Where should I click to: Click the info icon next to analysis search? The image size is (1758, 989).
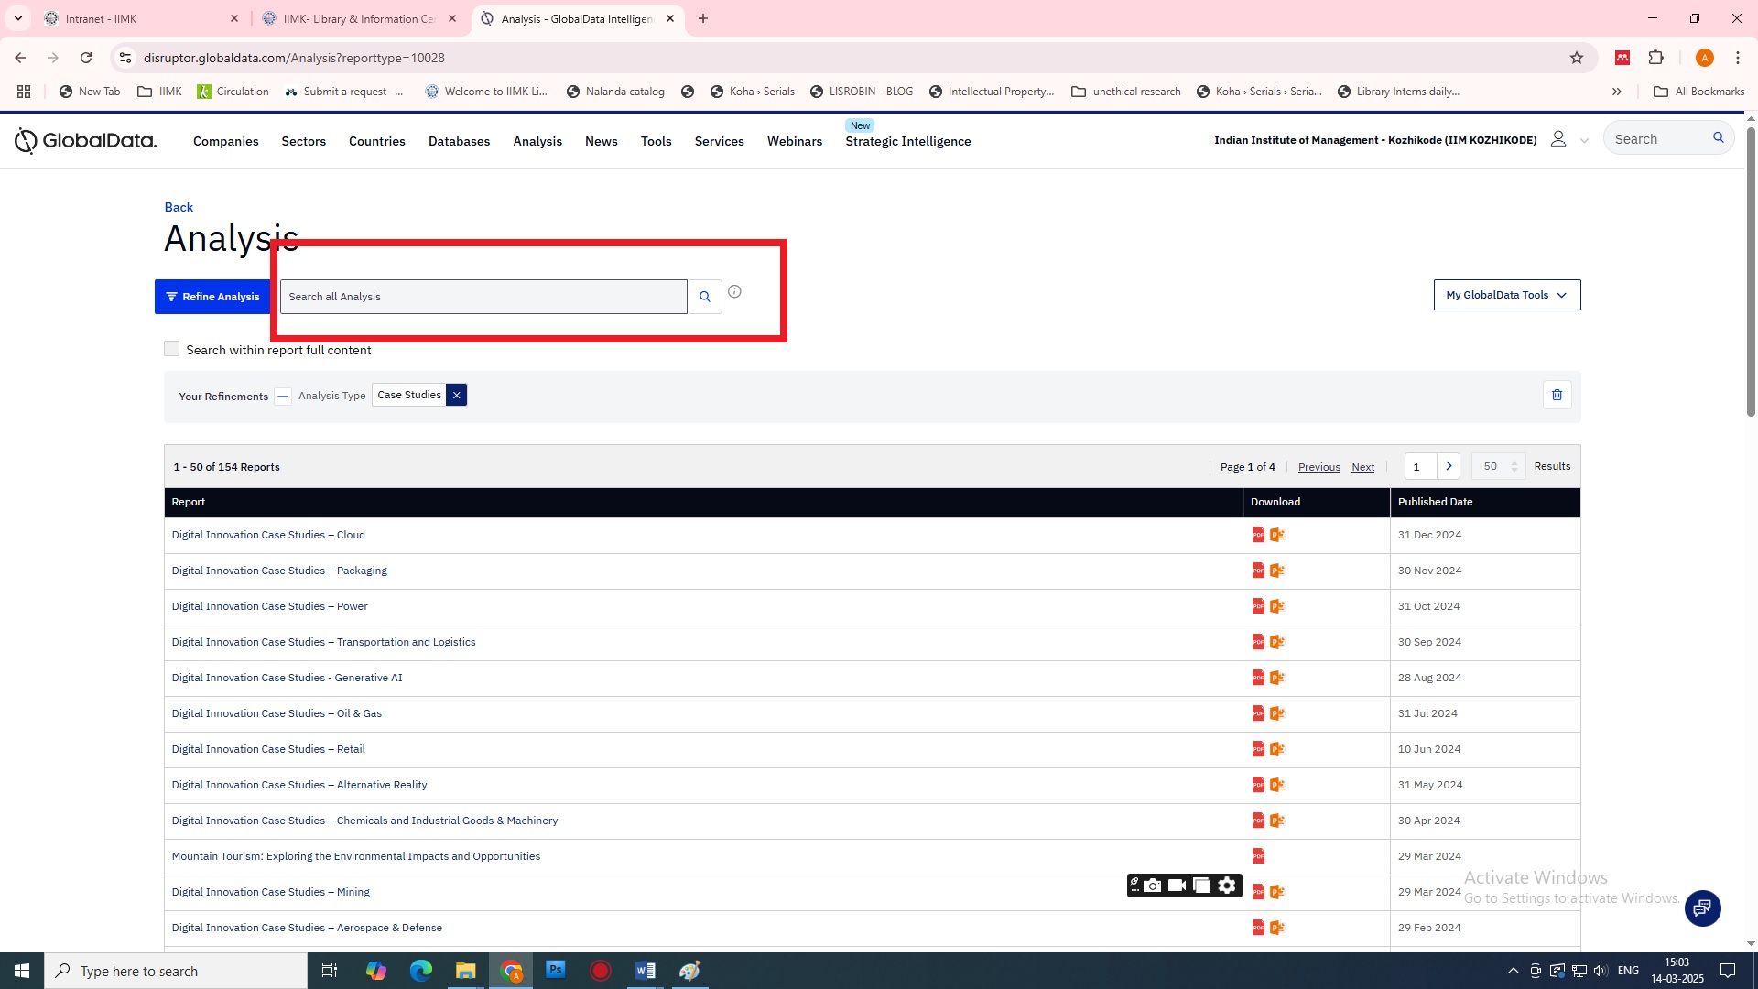[734, 292]
